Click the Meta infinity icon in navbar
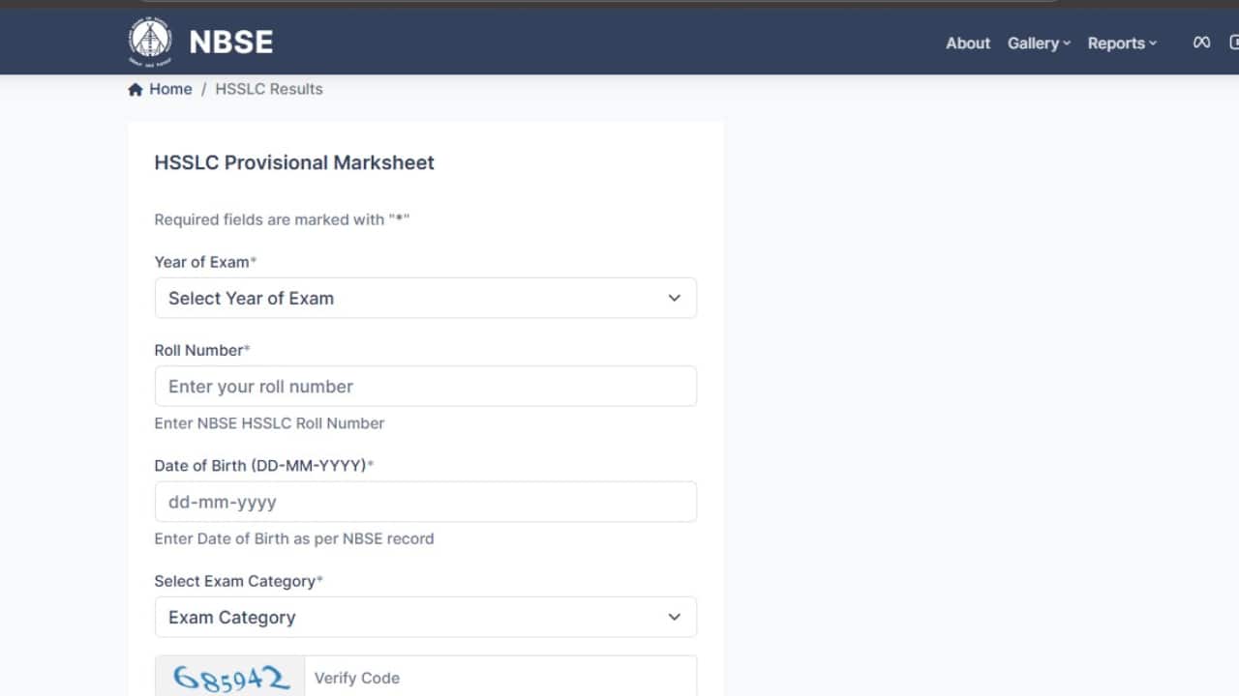 [1201, 43]
